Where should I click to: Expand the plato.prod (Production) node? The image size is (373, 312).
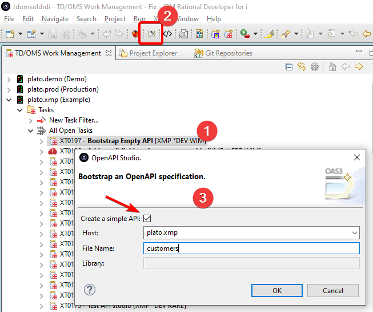[9, 90]
